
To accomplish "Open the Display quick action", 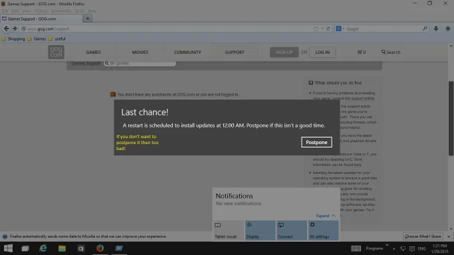I will point(260,230).
